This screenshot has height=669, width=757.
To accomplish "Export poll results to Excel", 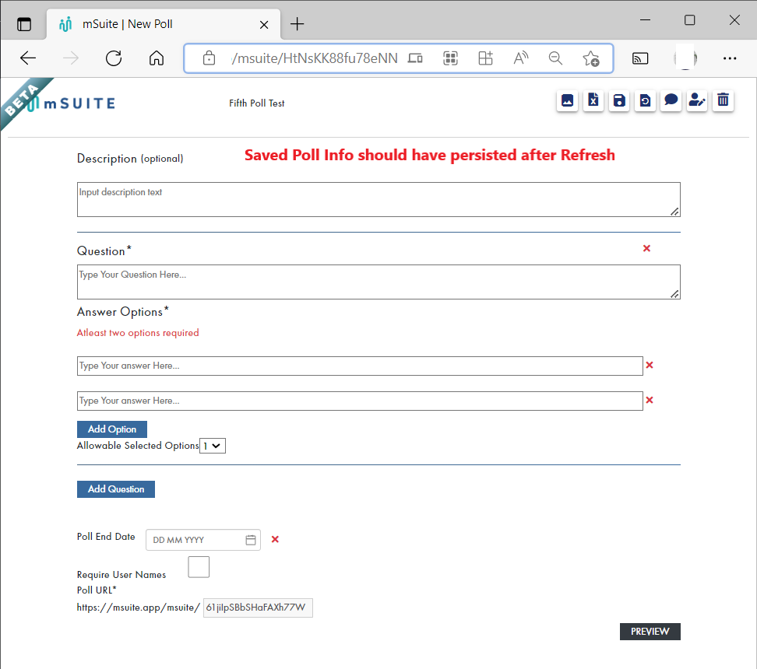I will tap(593, 100).
